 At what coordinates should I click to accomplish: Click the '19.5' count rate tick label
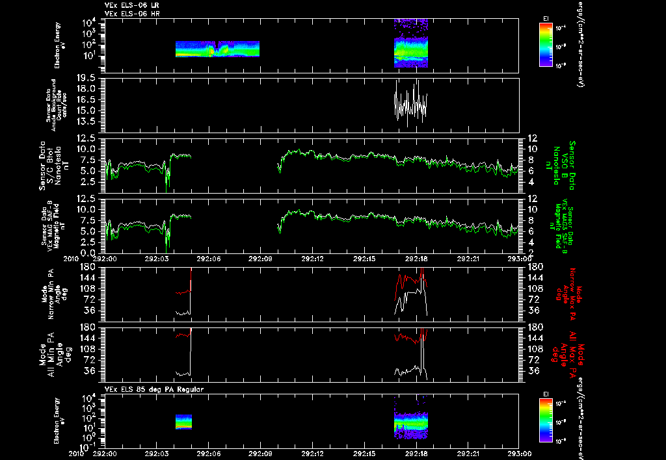point(87,78)
